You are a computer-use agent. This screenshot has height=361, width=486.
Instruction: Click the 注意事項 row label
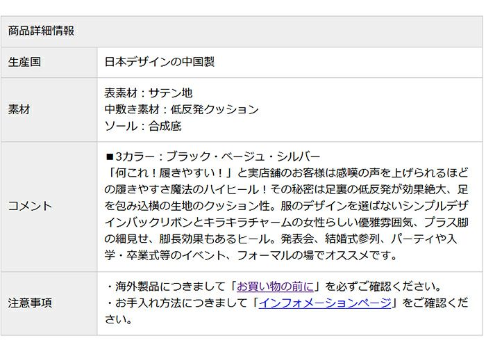tap(31, 303)
